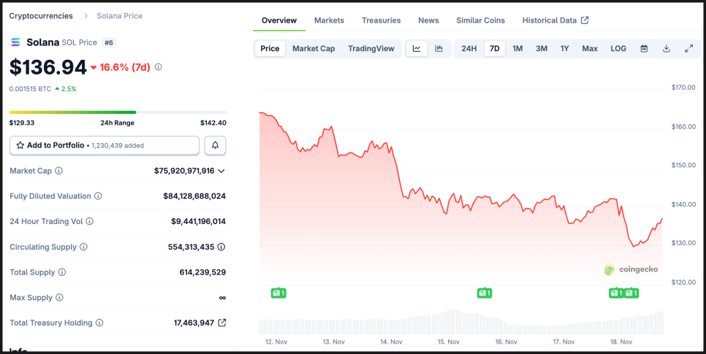Toggle LOG scale on chart
706x354 pixels.
[x=618, y=49]
